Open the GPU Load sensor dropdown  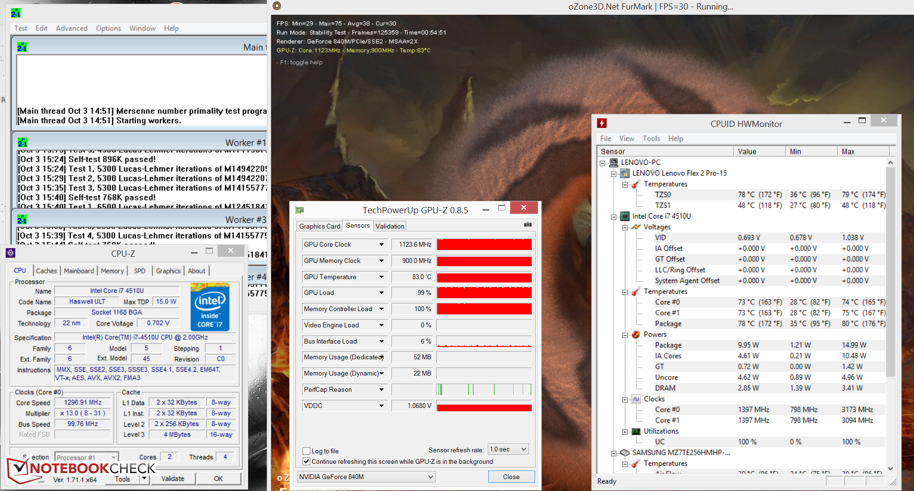pyautogui.click(x=381, y=293)
